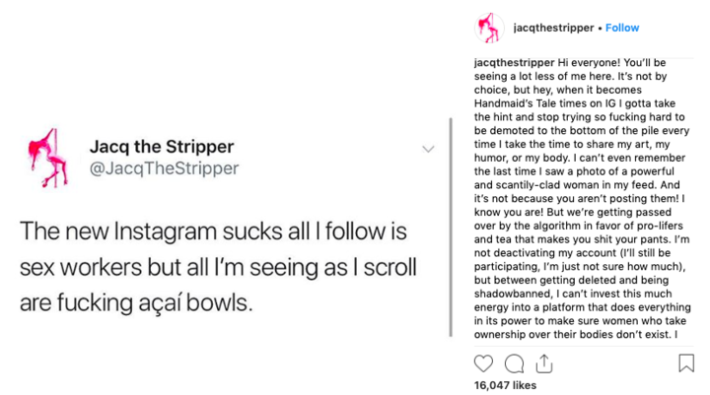Click the Jacq the Stripper display name
Viewport: 710px width, 395px height.
coord(162,147)
